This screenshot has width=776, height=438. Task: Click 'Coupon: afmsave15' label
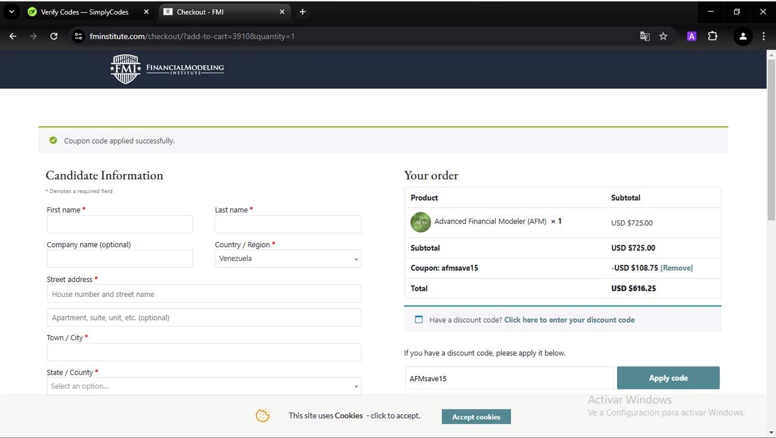tap(444, 268)
